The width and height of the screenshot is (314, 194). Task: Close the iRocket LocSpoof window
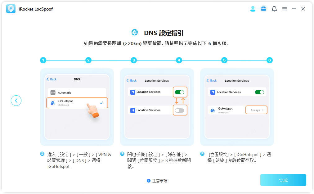click(x=303, y=9)
